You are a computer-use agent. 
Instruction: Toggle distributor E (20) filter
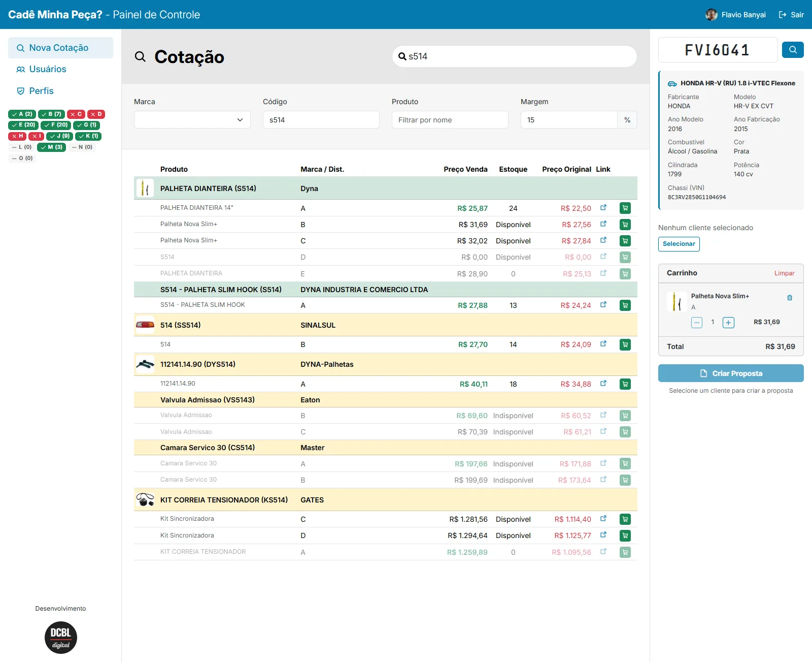click(x=23, y=125)
